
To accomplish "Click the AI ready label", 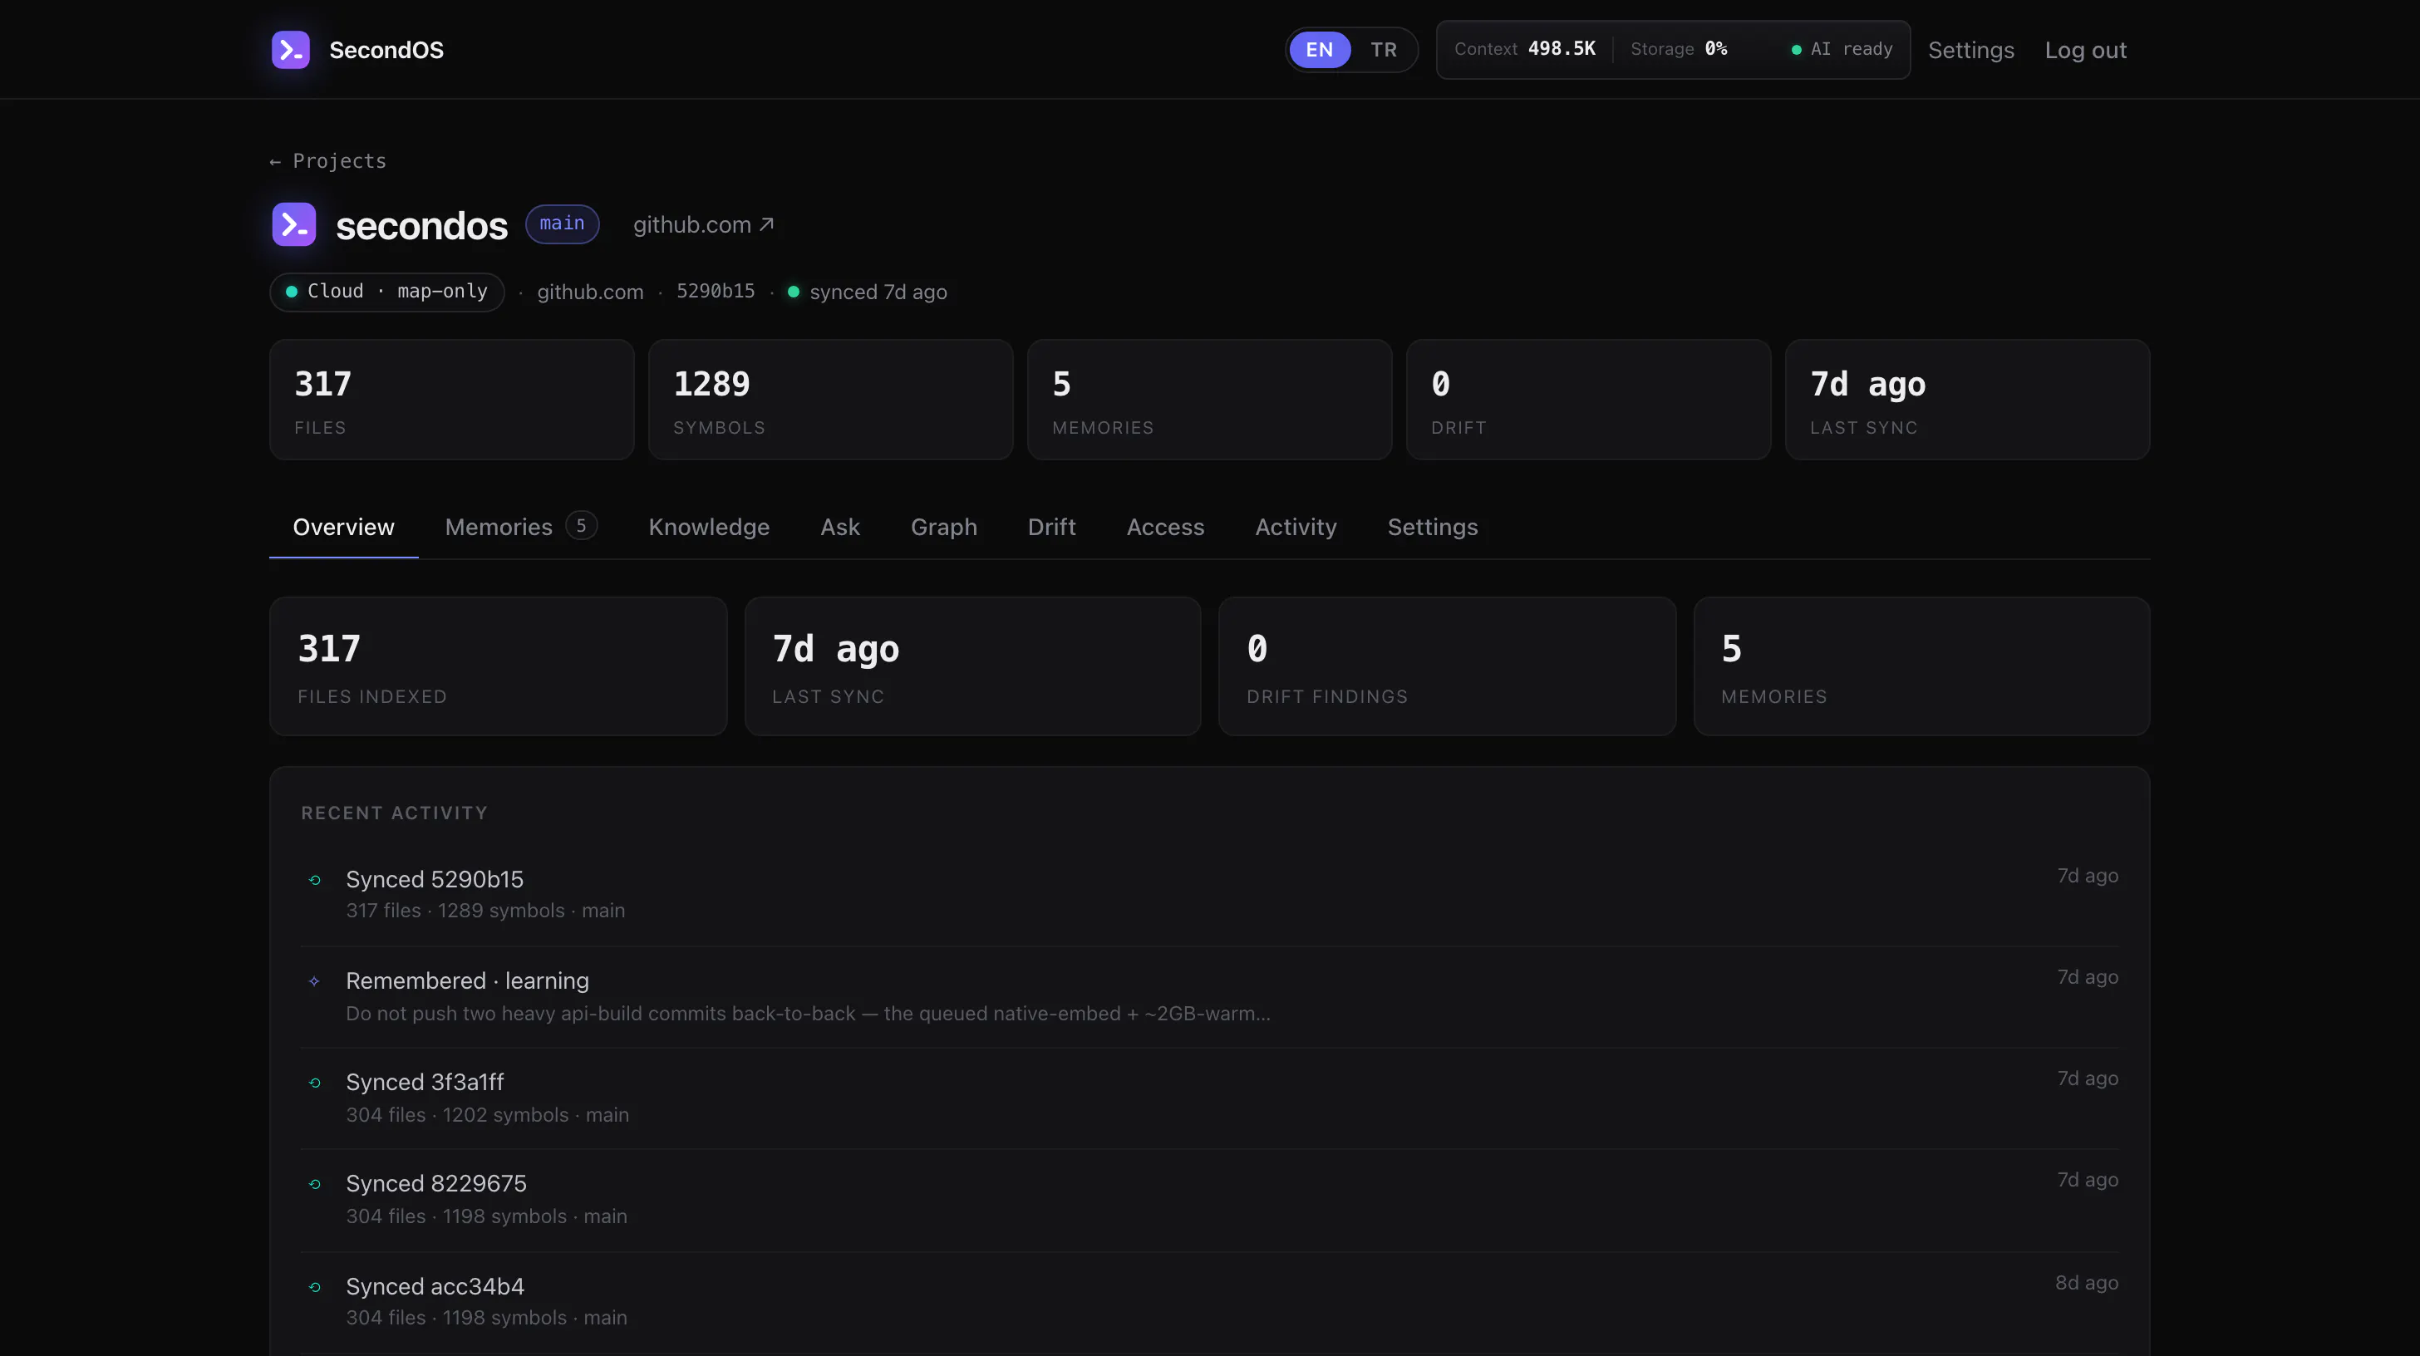I will tap(1852, 49).
